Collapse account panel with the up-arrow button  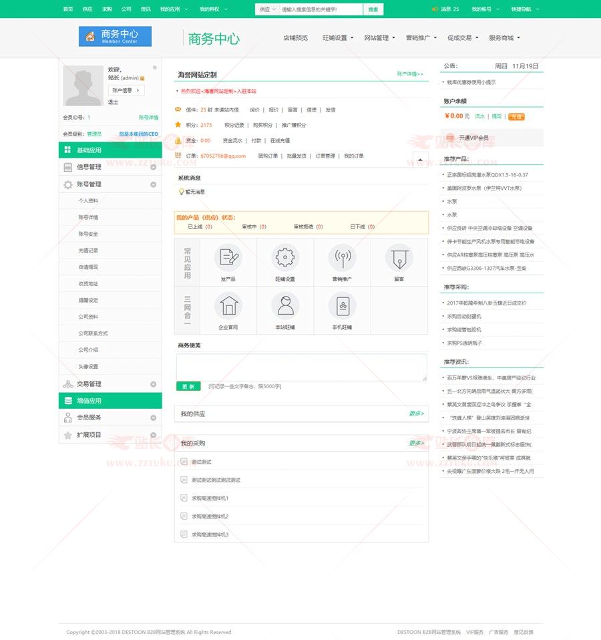tap(420, 159)
